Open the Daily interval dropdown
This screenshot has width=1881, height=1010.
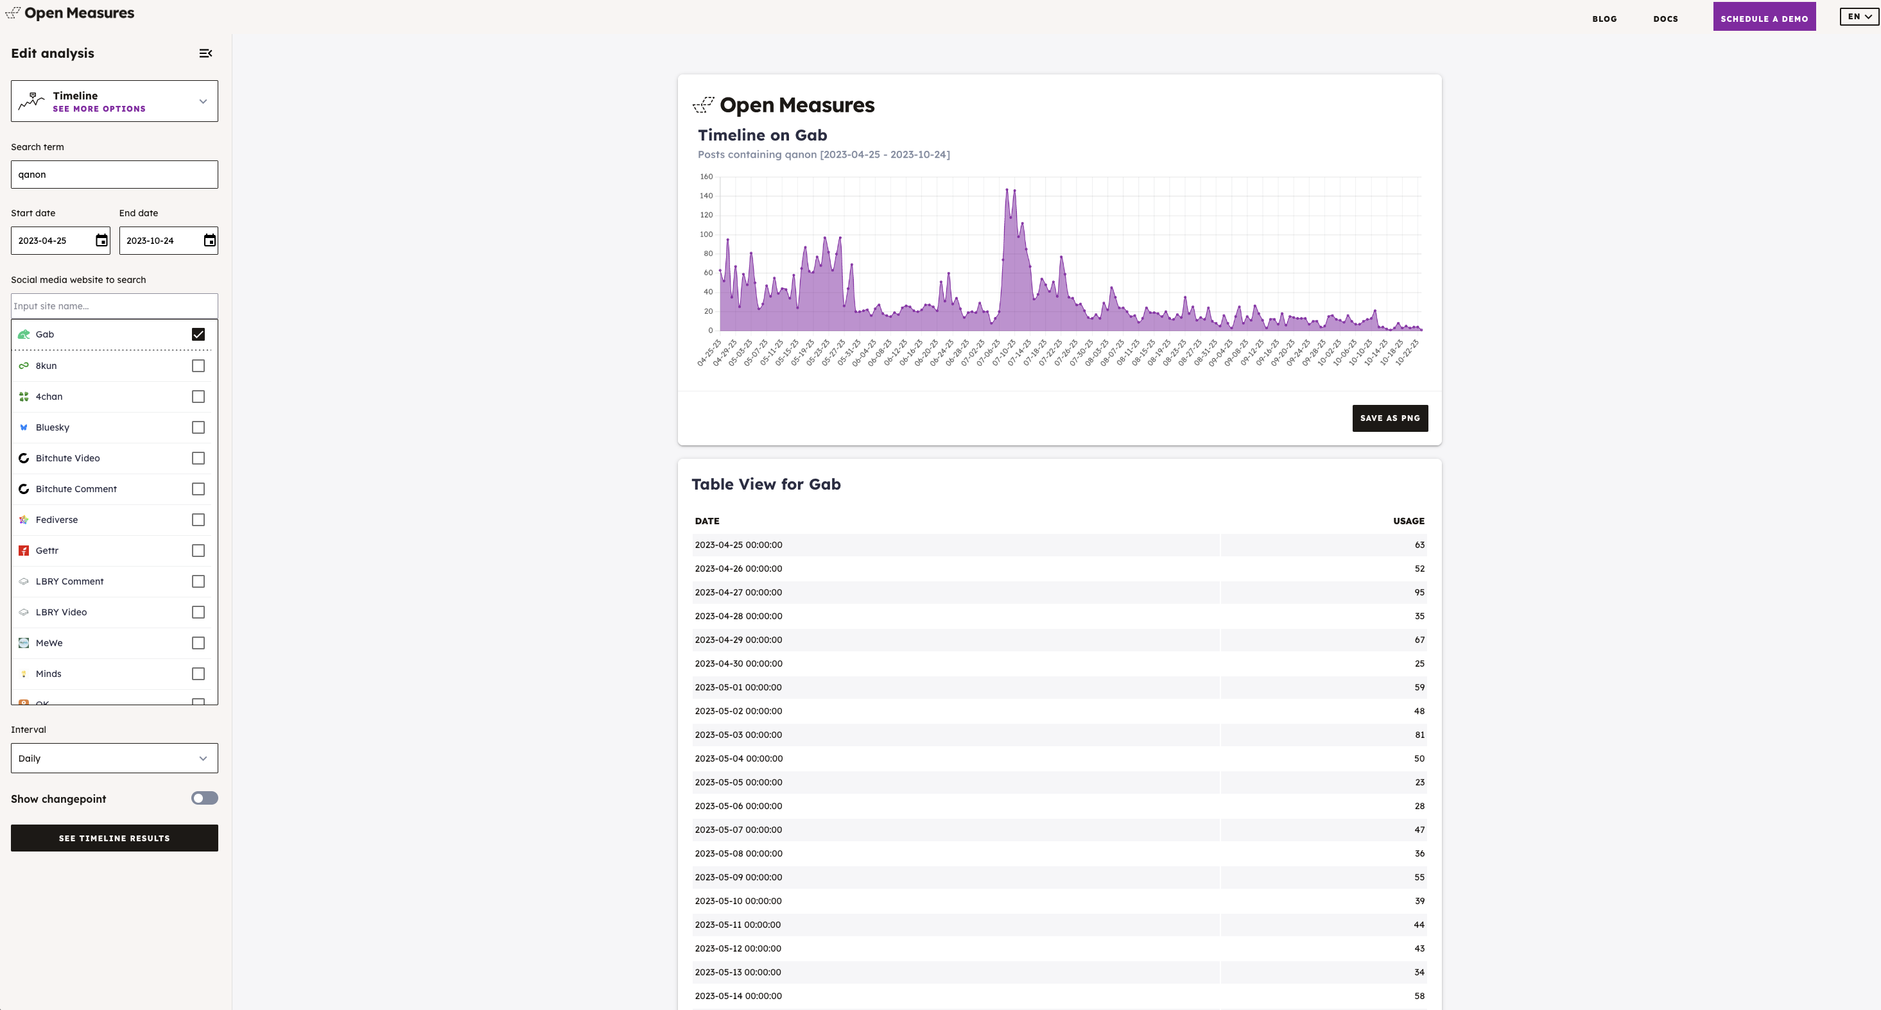(x=115, y=758)
